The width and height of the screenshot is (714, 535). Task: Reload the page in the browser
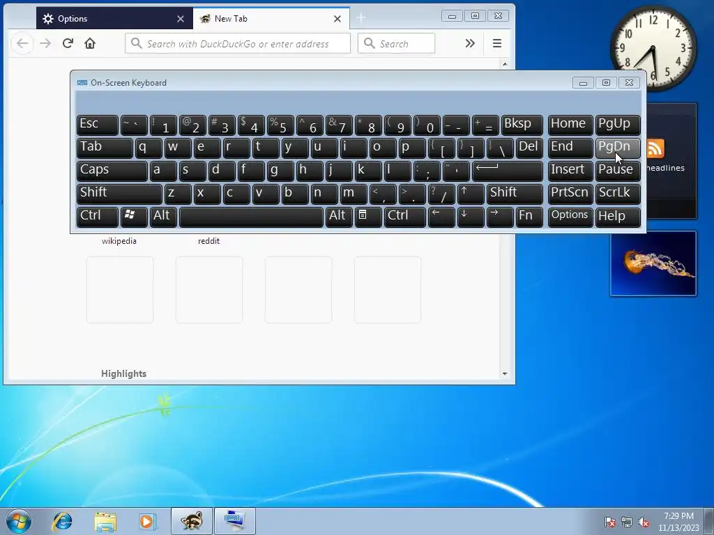(68, 43)
